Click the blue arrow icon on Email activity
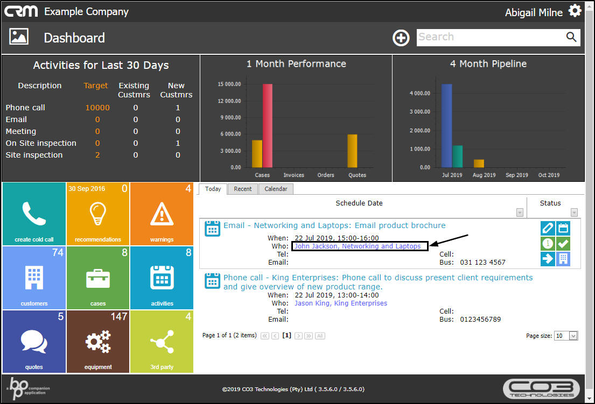Screen dimensions: 595x404 (x=548, y=259)
